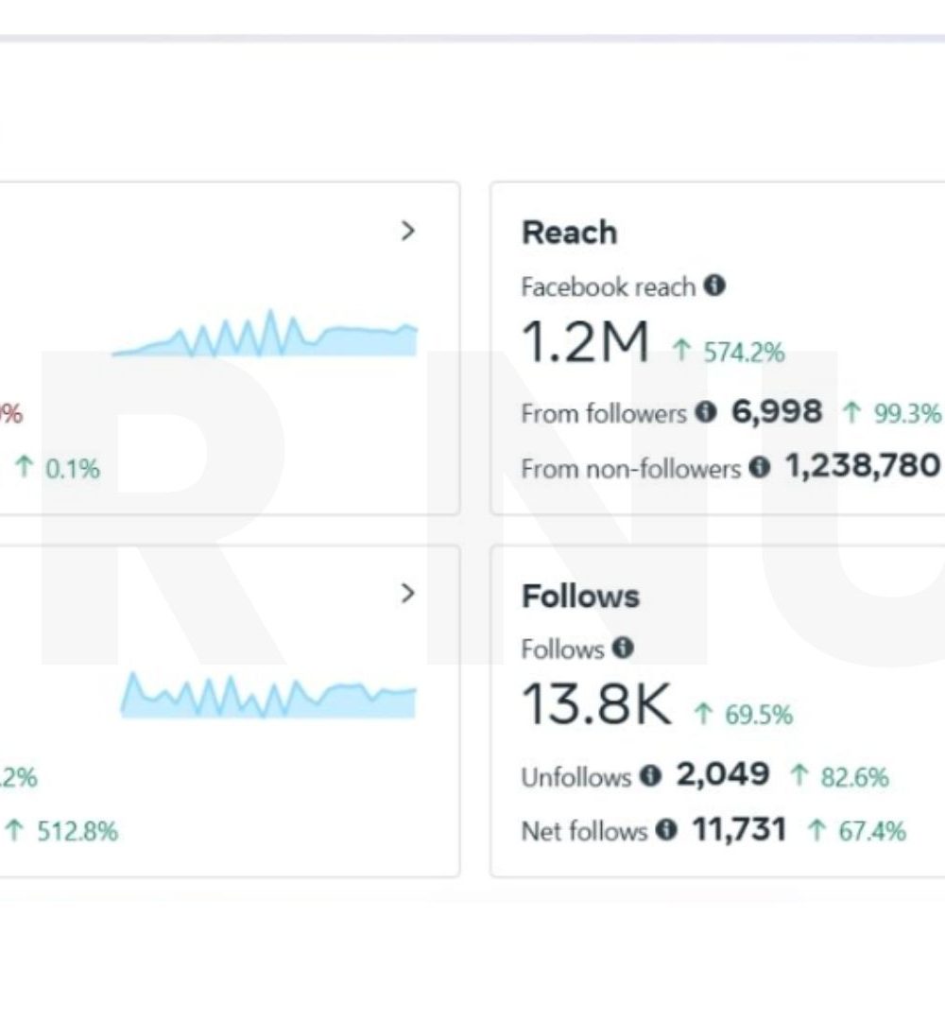The width and height of the screenshot is (945, 1021).
Task: Click the Follows card heading
Action: [580, 596]
